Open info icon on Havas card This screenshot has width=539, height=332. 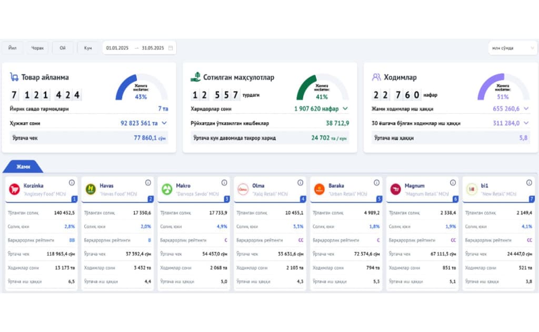point(148,183)
